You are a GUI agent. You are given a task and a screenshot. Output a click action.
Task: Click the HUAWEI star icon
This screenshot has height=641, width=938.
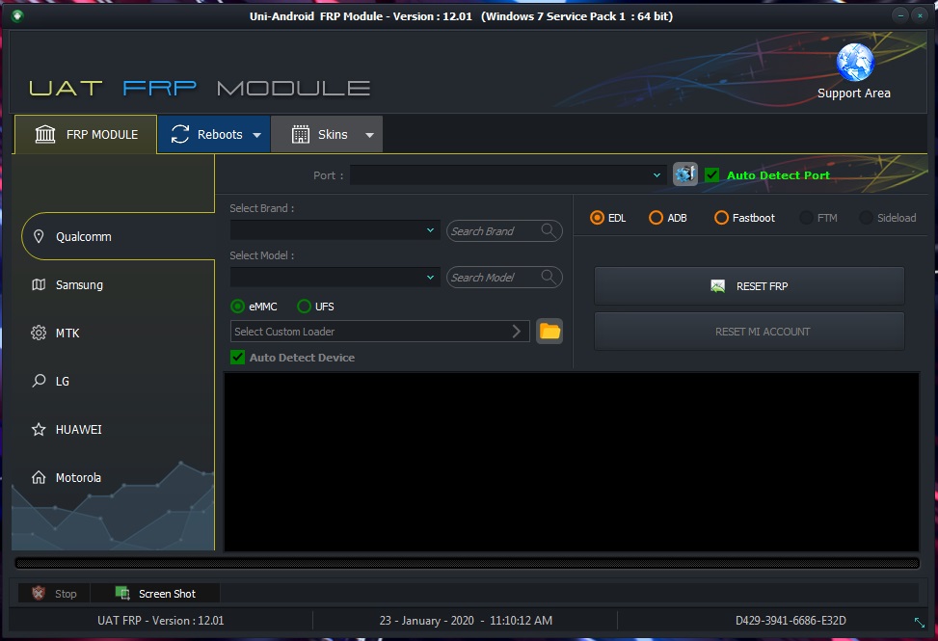click(39, 429)
